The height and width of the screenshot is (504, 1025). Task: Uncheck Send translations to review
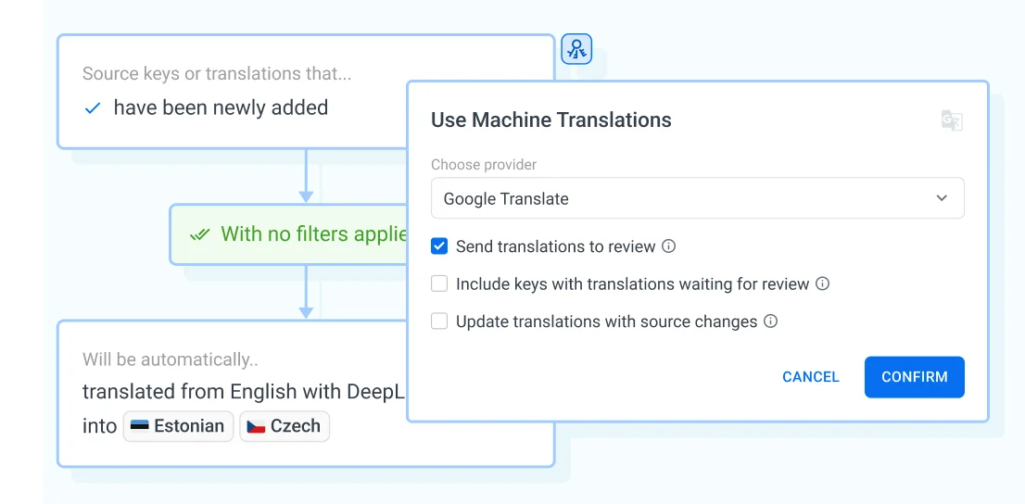coord(439,246)
